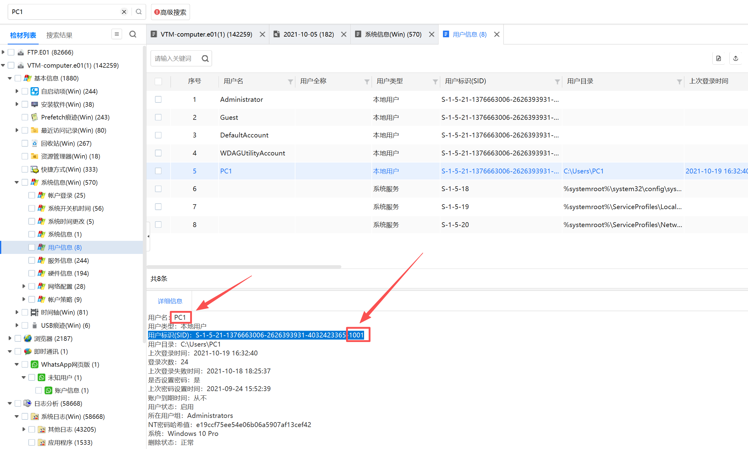
Task: Switch to the 2021-10-05 (182) tab
Action: click(x=308, y=34)
